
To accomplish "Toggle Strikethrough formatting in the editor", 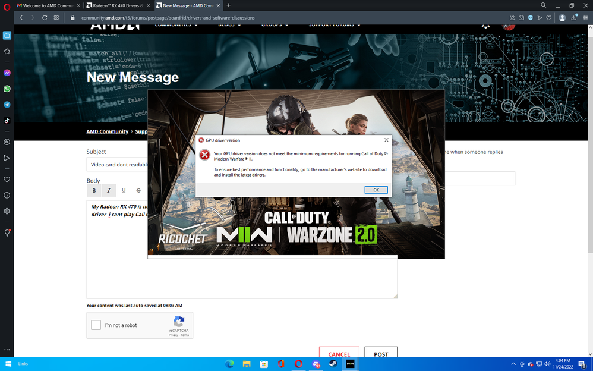I will pyautogui.click(x=138, y=190).
